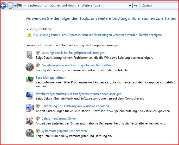The height and width of the screenshot is (145, 179).
Task: Click description 'Ändert den Zeitplan, der für die automatische'
Action: 101,123
